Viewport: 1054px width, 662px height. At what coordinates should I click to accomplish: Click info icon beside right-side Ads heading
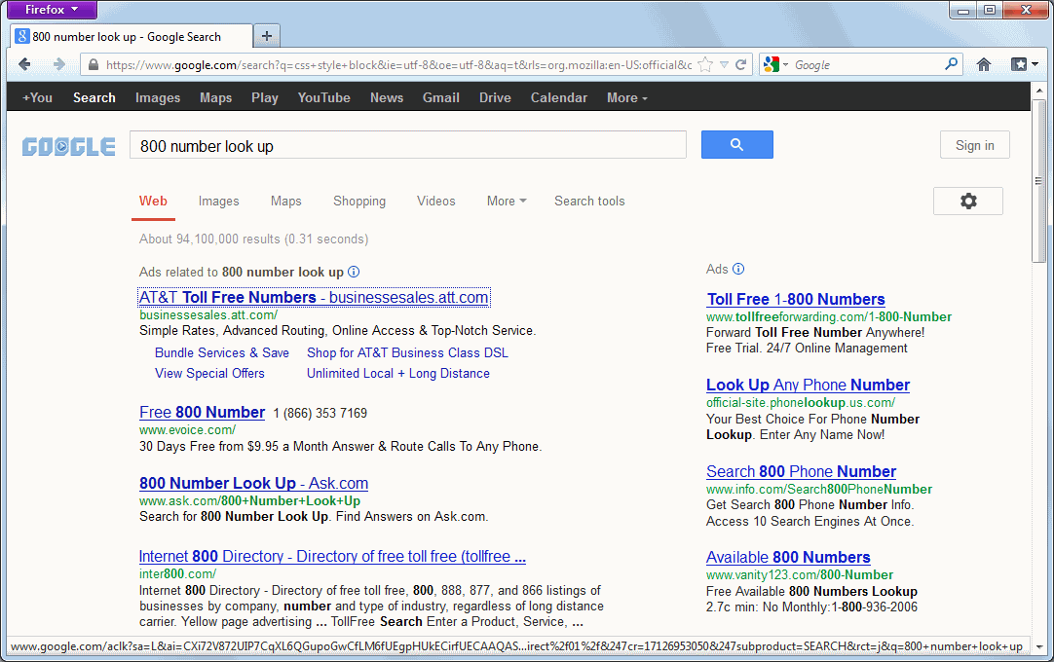[738, 269]
